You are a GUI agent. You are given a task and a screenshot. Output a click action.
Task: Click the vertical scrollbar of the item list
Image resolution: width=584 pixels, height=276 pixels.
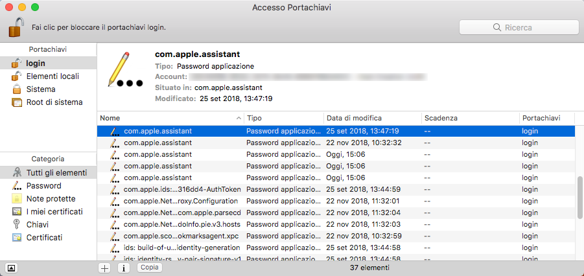click(579, 194)
